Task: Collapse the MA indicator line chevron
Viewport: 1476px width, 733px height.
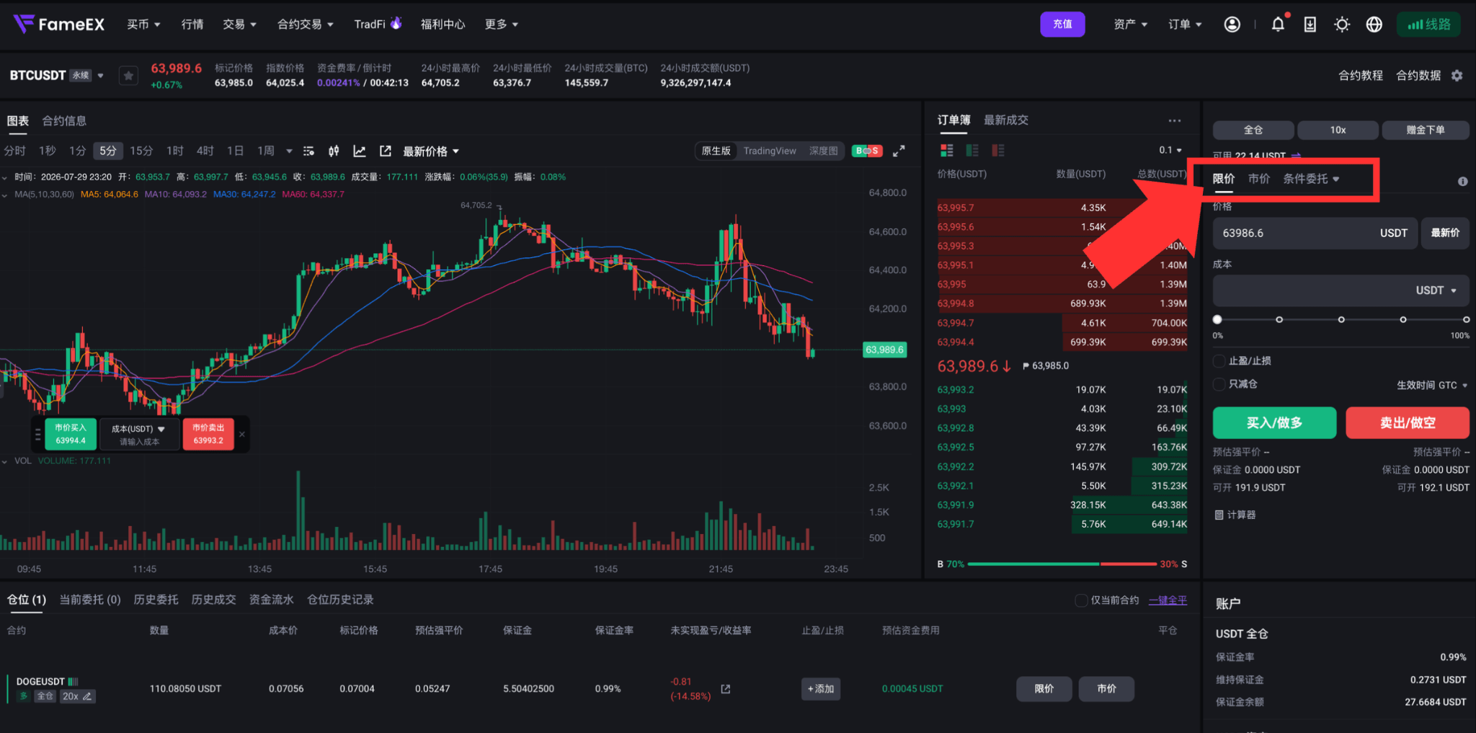Action: [5, 195]
